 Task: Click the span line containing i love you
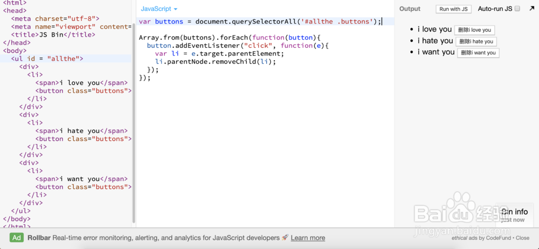coord(81,83)
